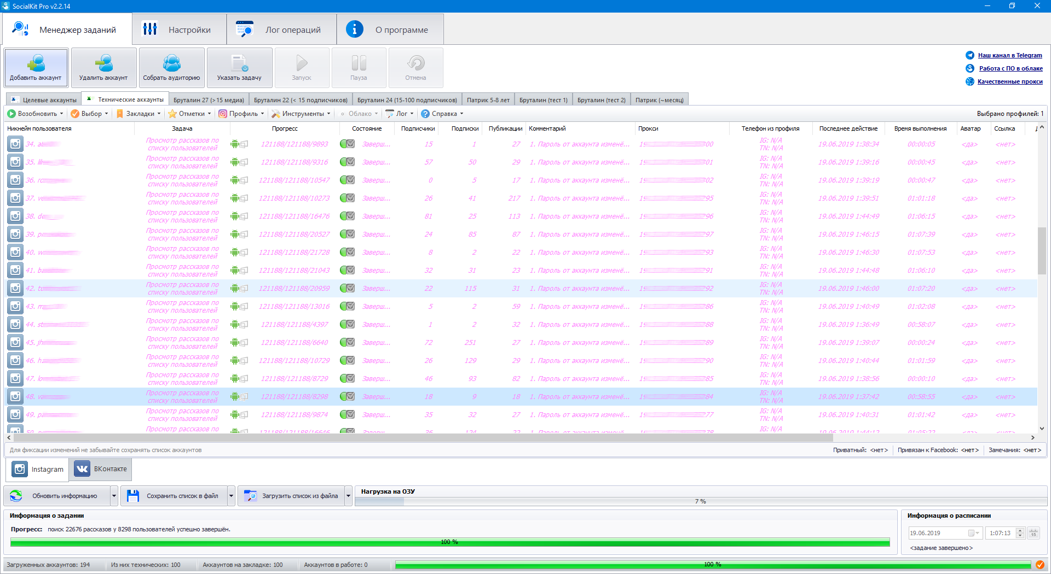Open the Отметки dropdown menu

coord(190,114)
